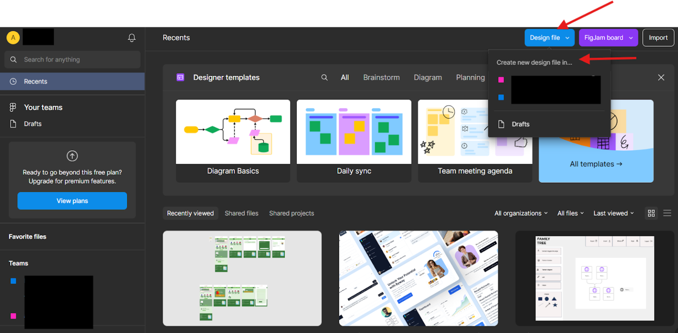Select the Recently viewed filter
678x333 pixels.
coord(190,213)
